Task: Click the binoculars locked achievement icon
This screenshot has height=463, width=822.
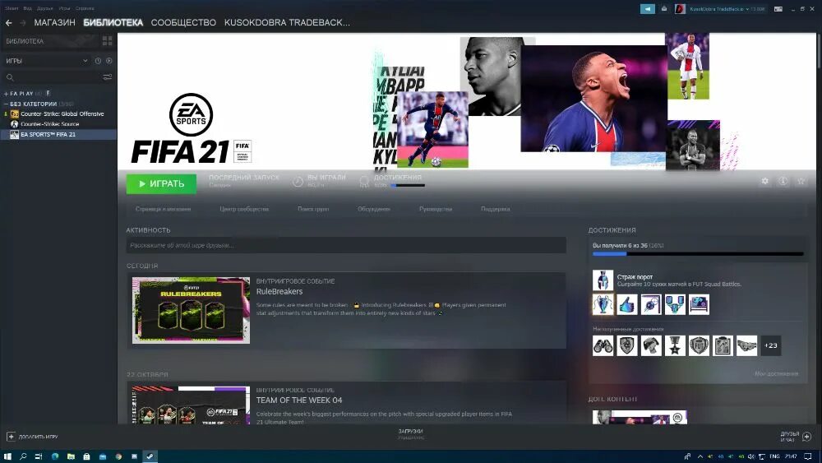Action: [x=603, y=345]
